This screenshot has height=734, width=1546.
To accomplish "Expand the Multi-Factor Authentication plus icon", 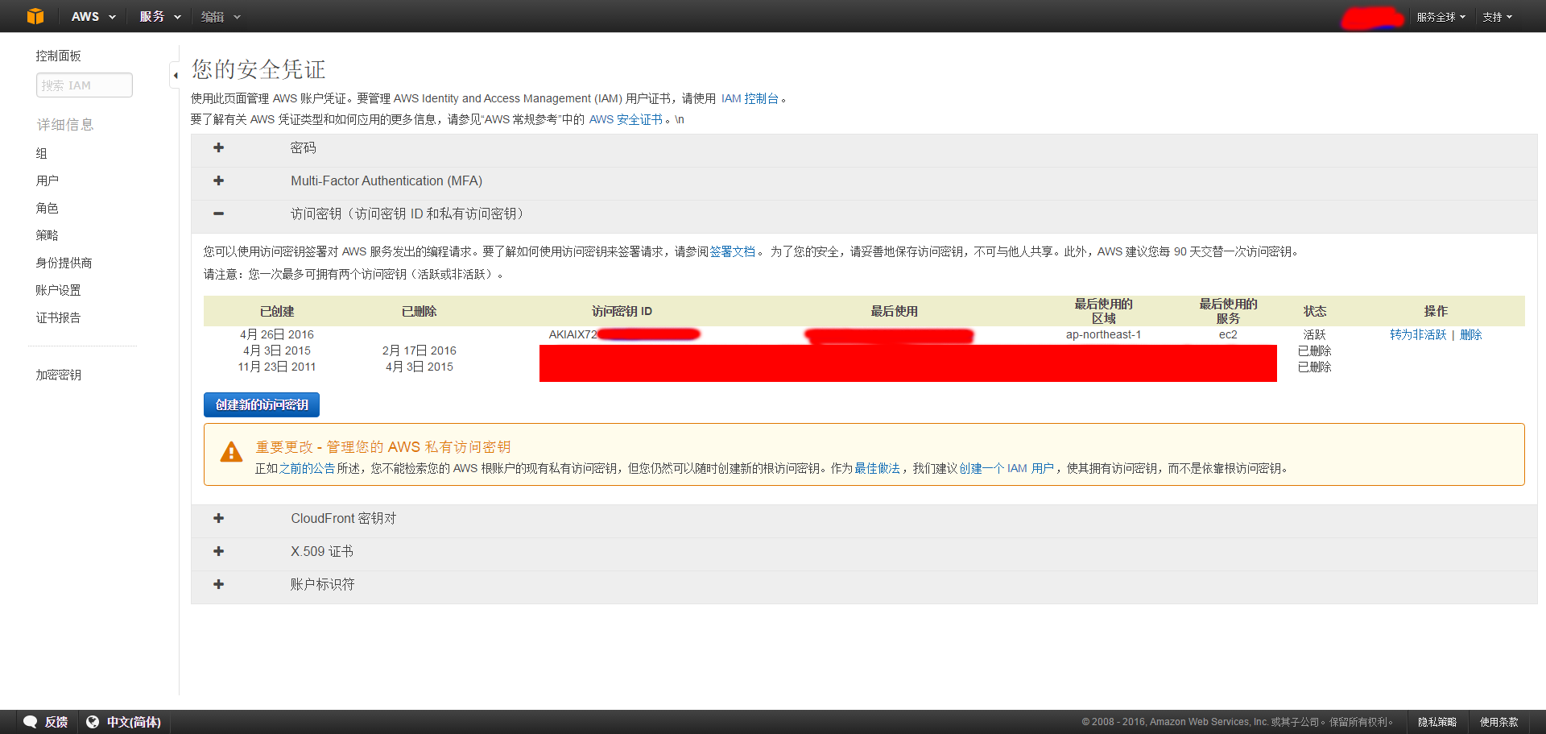I will pos(218,180).
